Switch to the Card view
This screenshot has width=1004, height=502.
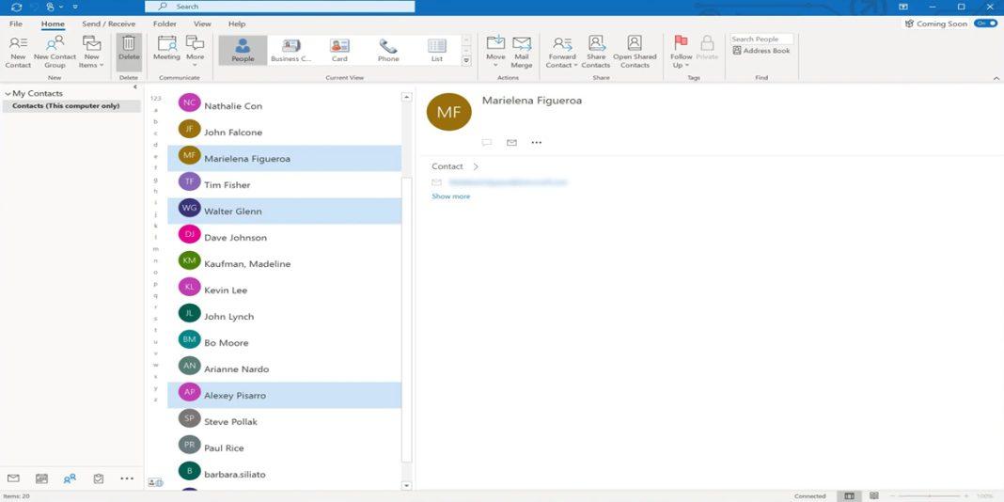[x=339, y=50]
